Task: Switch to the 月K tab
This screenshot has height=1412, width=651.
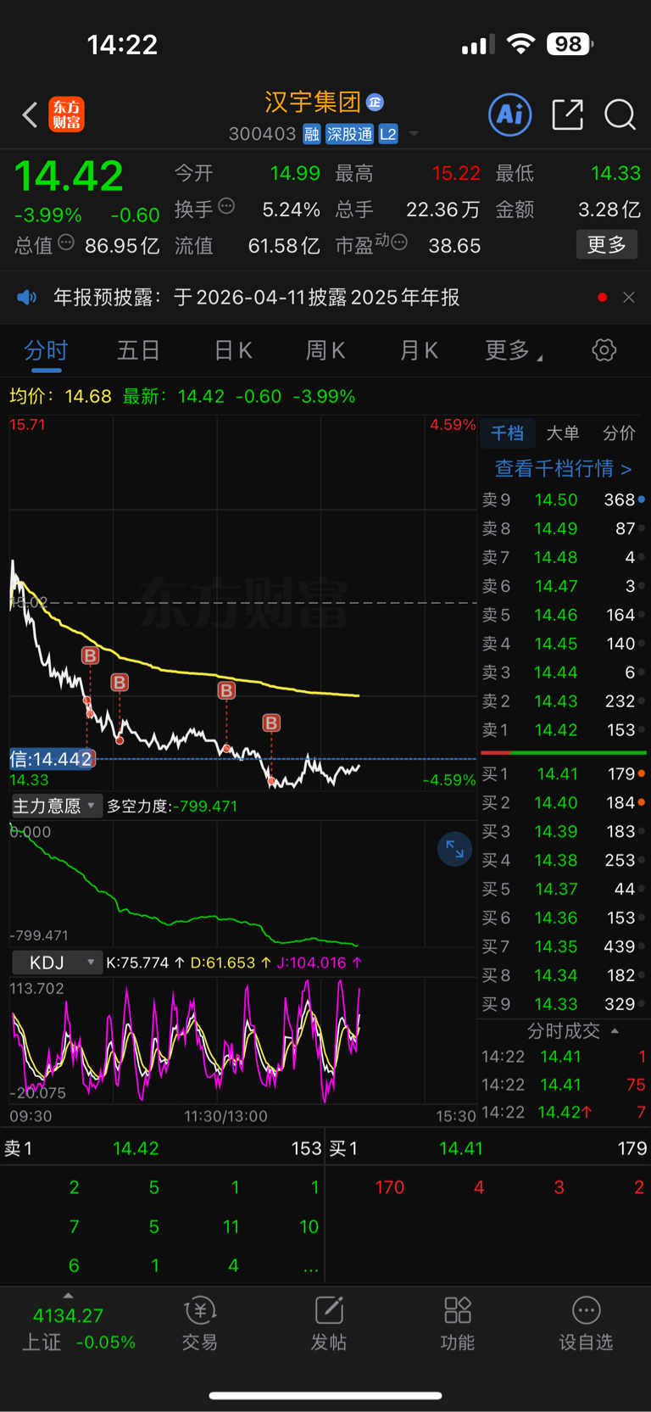Action: pyautogui.click(x=419, y=350)
